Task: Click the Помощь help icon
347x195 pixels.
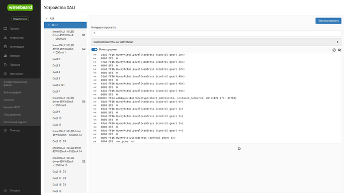Action: (6, 131)
